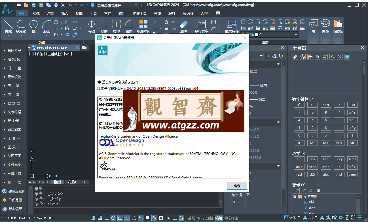Click the undo arrow in quick access toolbar
The height and width of the screenshot is (222, 368).
(x=71, y=5)
